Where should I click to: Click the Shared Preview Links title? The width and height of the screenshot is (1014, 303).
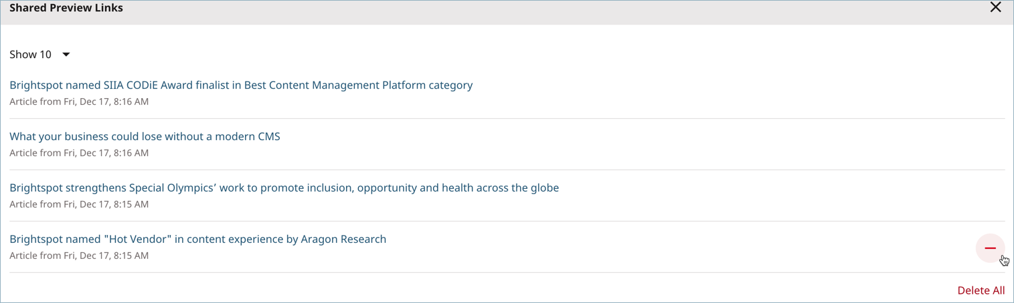(x=66, y=8)
